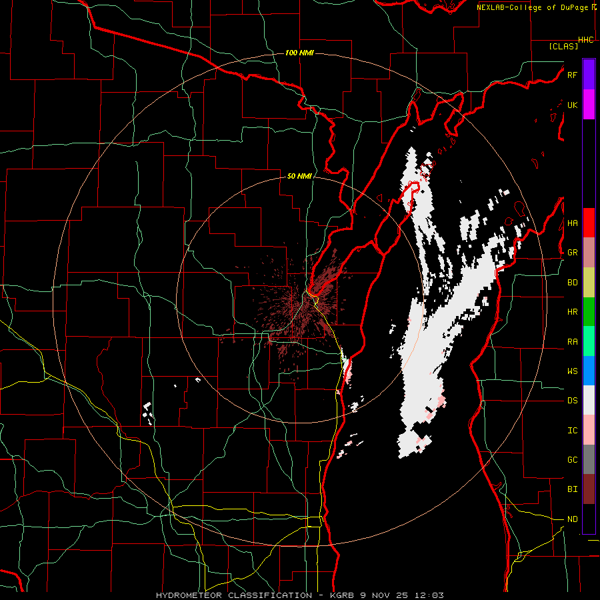Click the UK magenta legend color swatch

[x=589, y=105]
